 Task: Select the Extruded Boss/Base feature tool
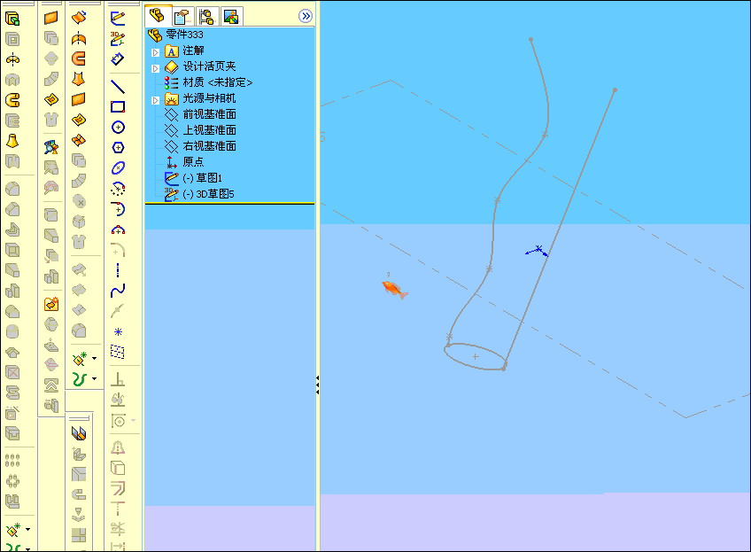pos(12,19)
